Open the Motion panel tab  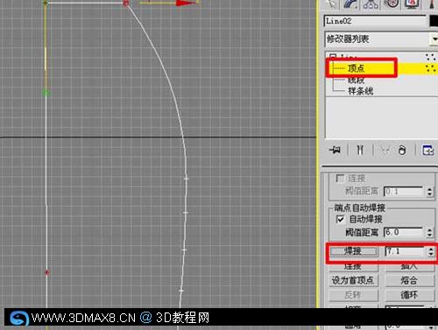[392, 4]
